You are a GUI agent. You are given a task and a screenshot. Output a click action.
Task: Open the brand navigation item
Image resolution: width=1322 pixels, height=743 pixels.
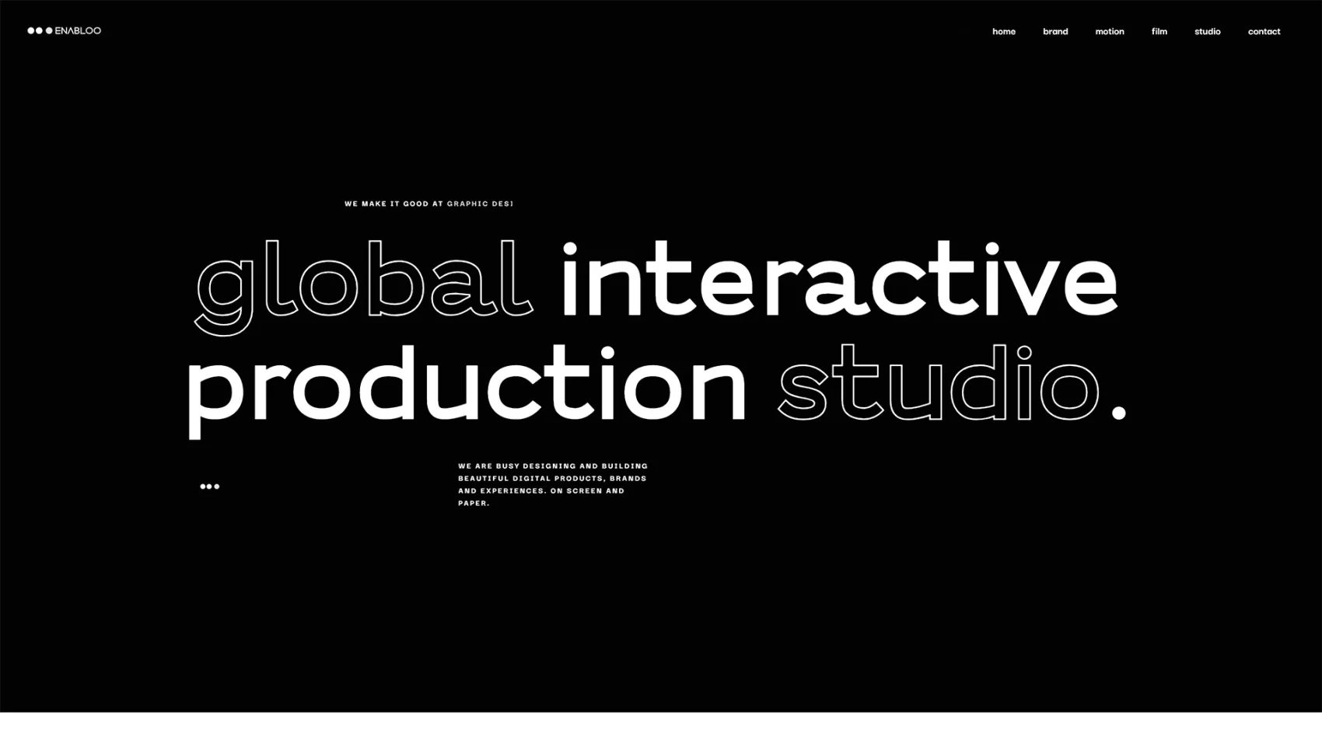pyautogui.click(x=1054, y=32)
